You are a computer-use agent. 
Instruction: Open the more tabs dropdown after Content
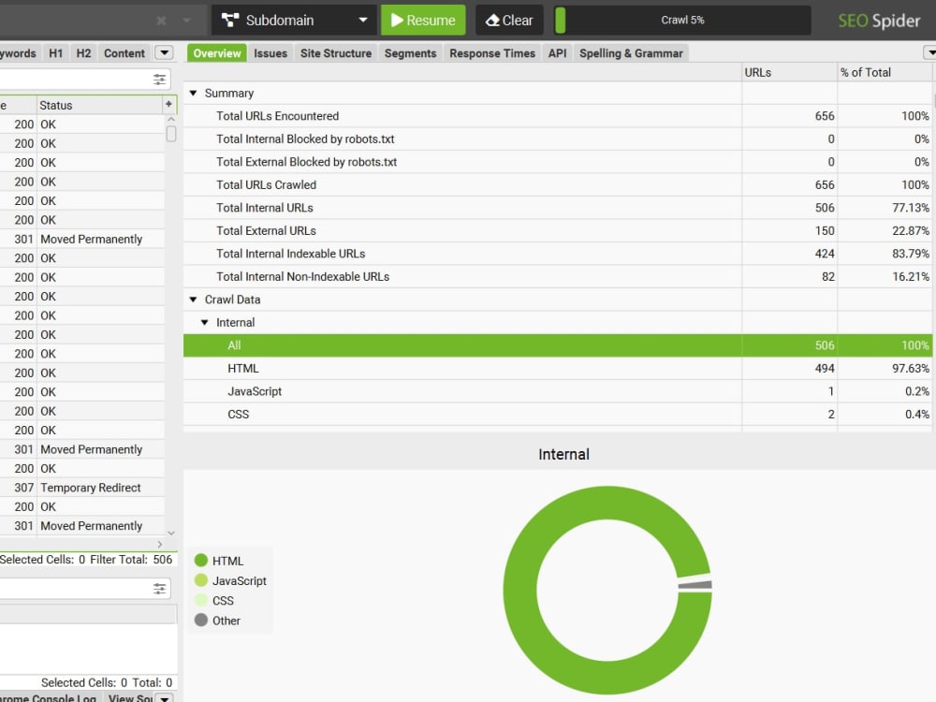164,53
